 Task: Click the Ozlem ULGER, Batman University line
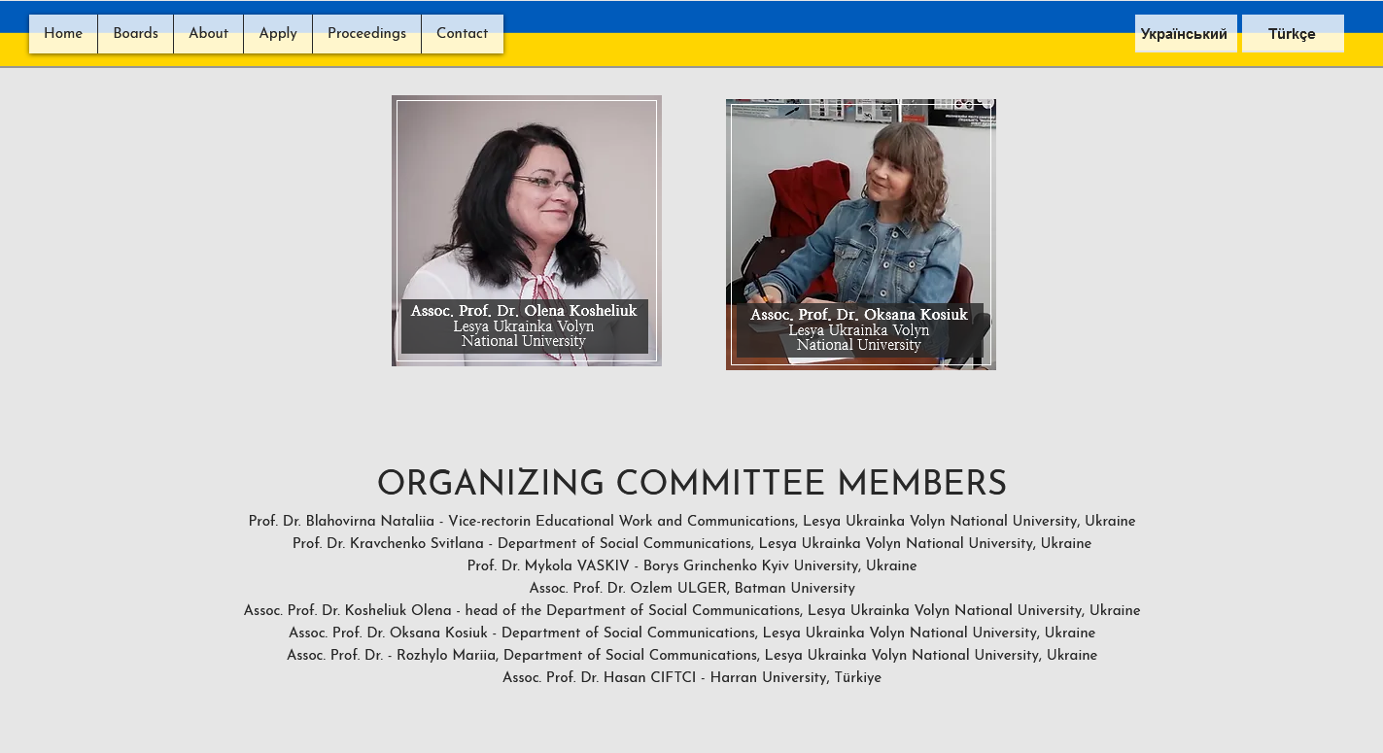pyautogui.click(x=691, y=589)
